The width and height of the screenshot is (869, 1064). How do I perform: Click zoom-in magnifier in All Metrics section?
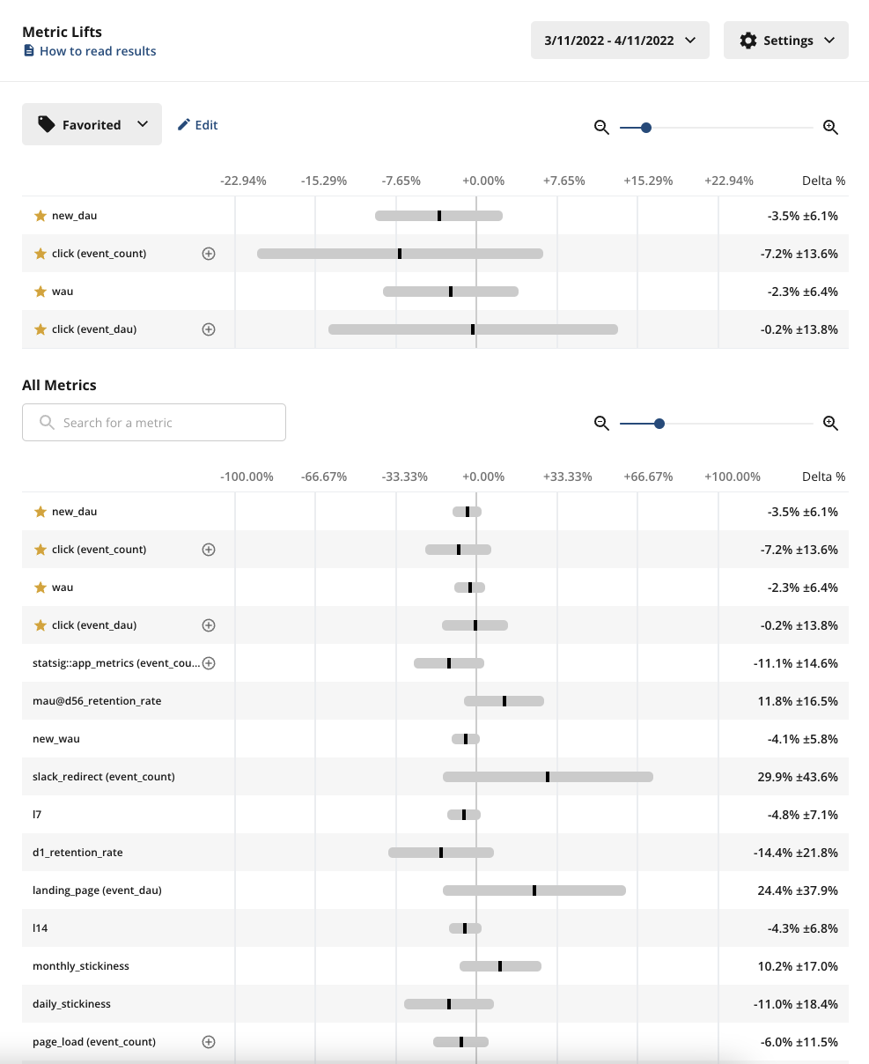(x=830, y=424)
